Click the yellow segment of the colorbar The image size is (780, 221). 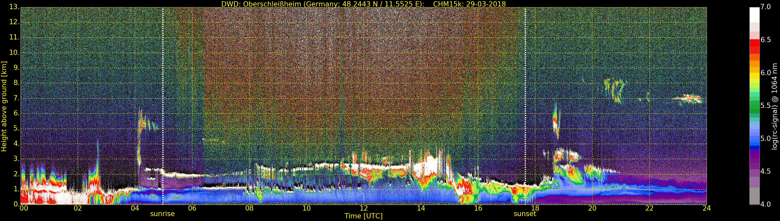point(754,76)
